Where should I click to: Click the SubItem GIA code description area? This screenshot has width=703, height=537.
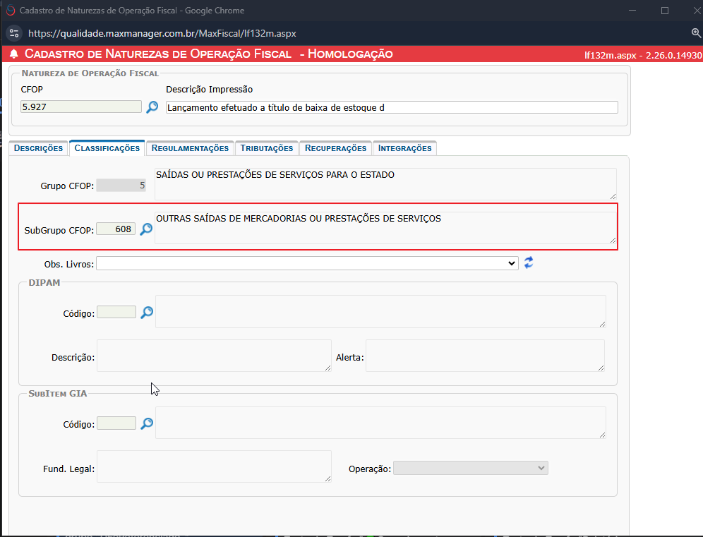click(x=380, y=423)
